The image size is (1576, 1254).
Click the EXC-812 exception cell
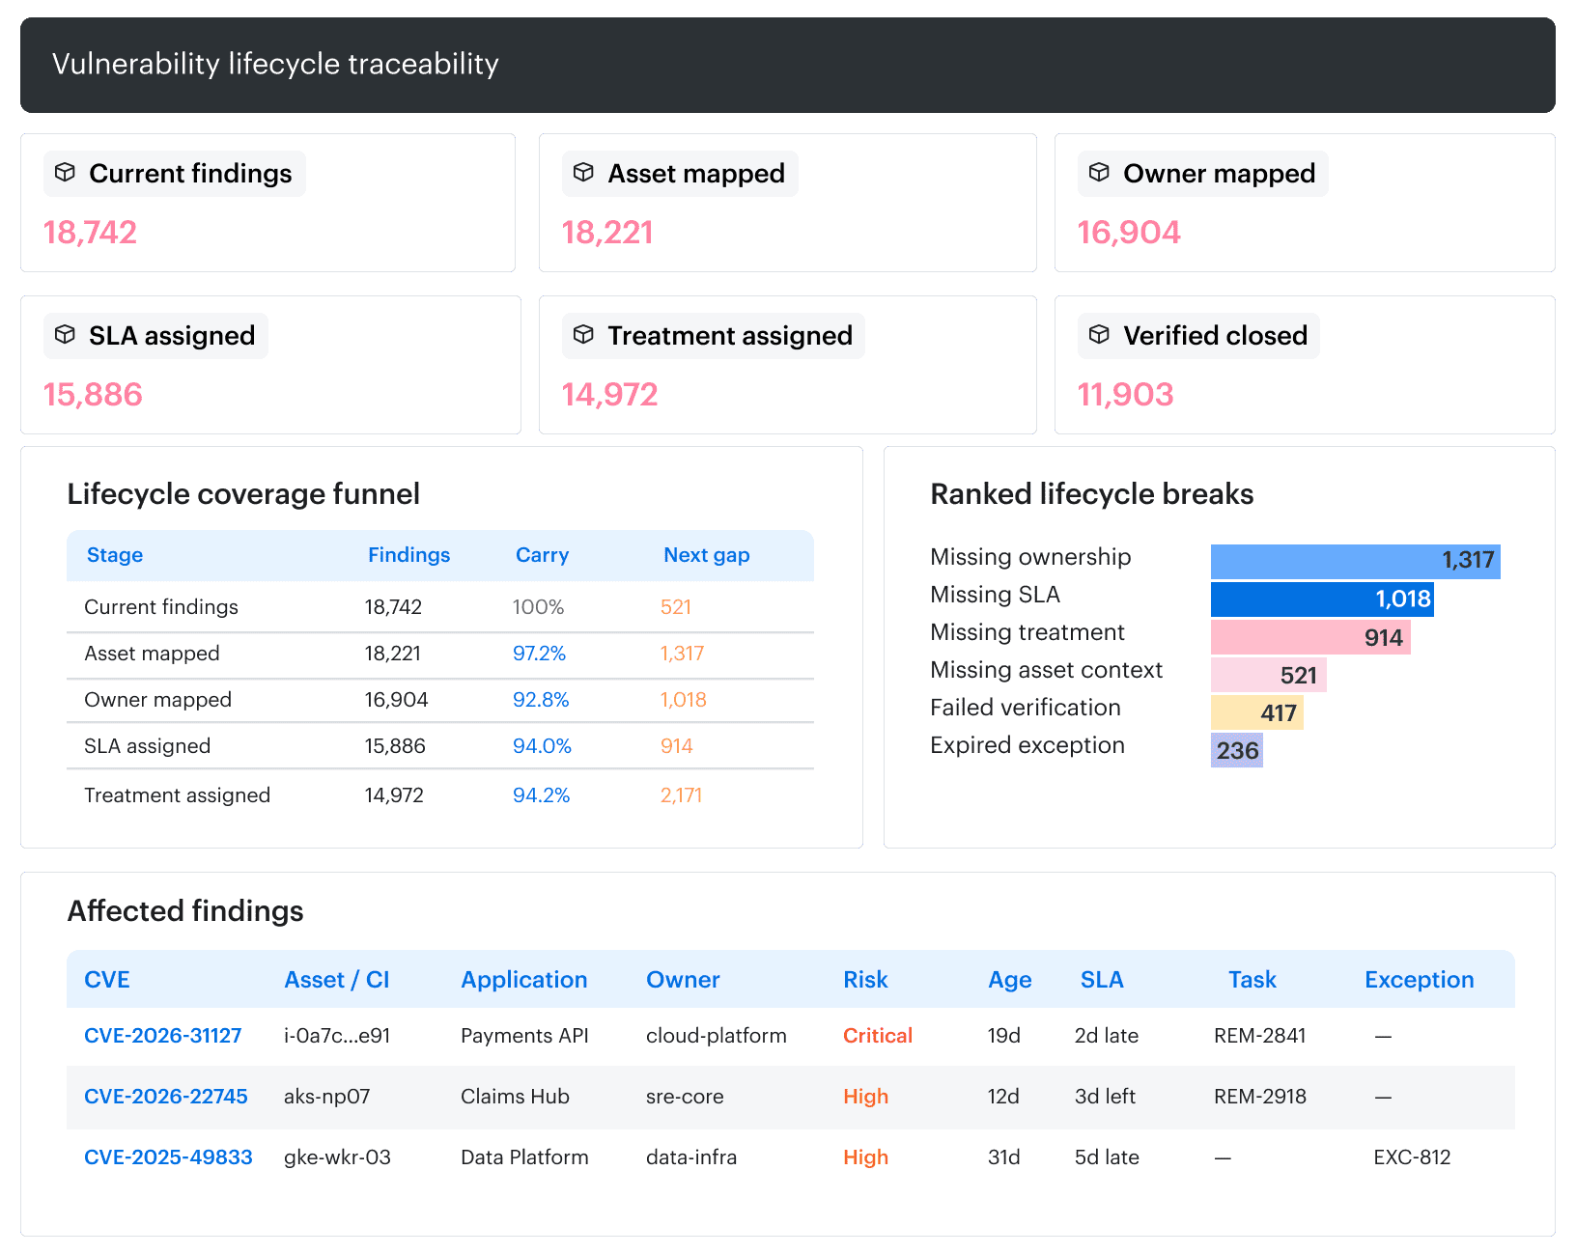1412,1157
